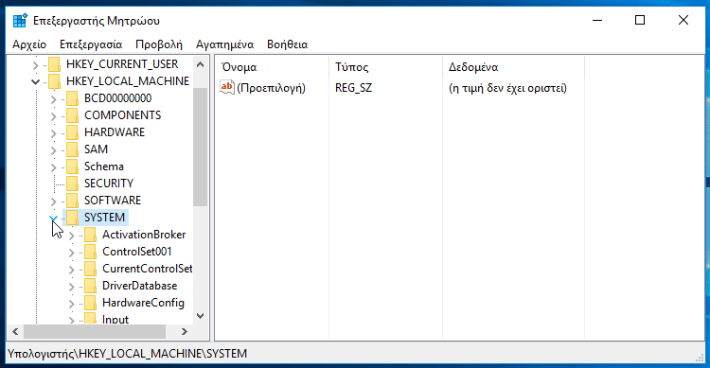Click the Registry Editor app icon in title bar
This screenshot has height=368, width=710.
[20, 21]
